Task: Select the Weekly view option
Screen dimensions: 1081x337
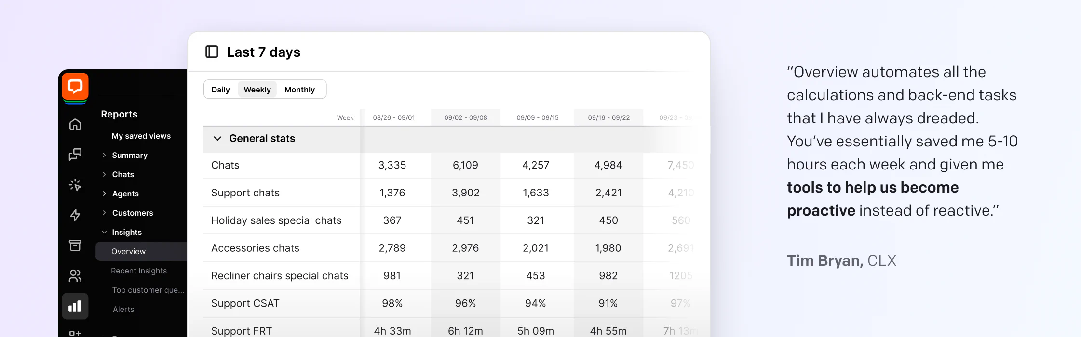Action: [x=257, y=90]
